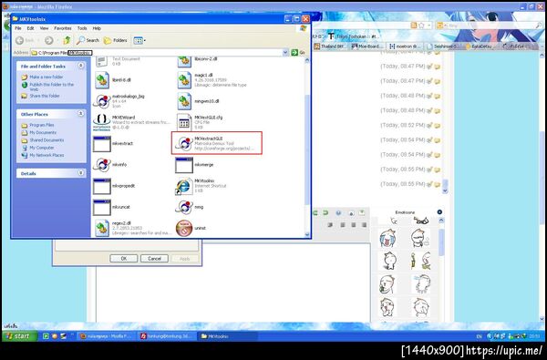Screen dimensions: 547x360
Task: Open the Edit menu
Action: click(x=31, y=28)
